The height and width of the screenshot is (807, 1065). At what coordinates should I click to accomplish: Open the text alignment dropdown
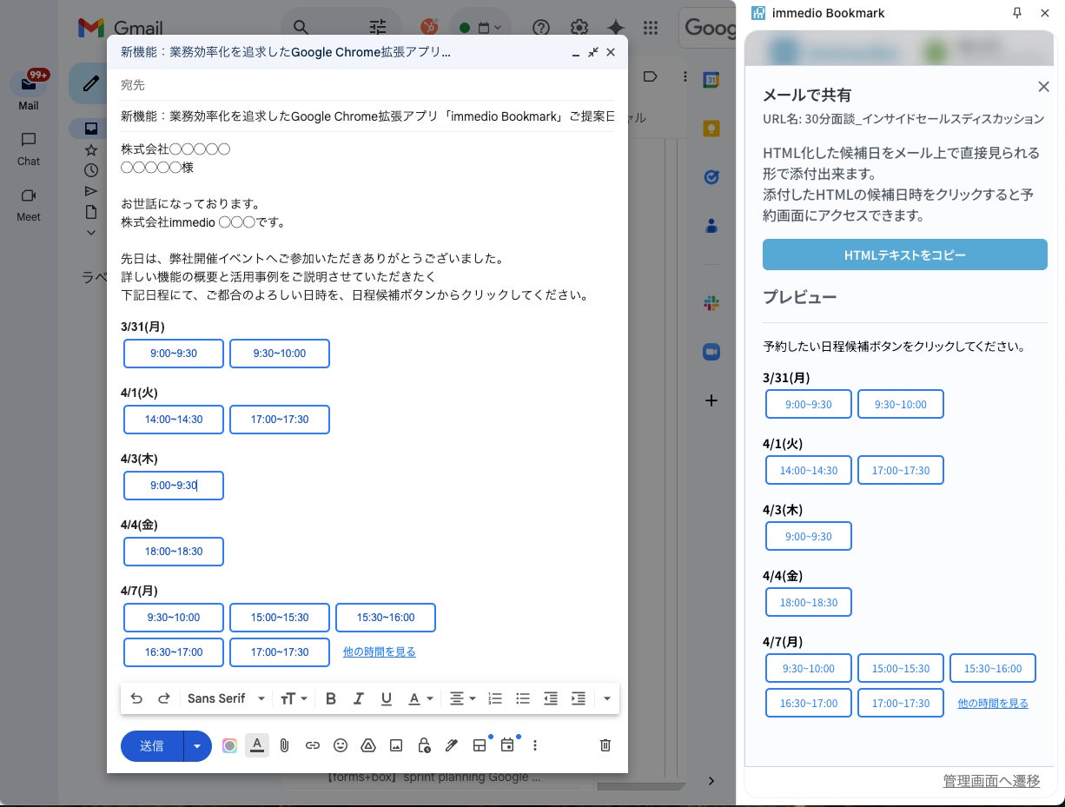point(462,698)
